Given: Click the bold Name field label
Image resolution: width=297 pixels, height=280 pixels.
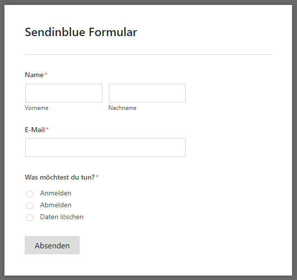Looking at the screenshot, I should [34, 75].
